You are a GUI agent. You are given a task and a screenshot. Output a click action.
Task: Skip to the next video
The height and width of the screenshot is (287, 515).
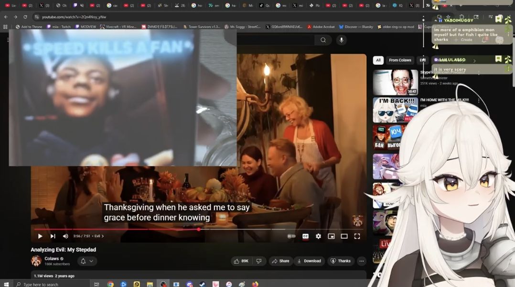pos(53,236)
